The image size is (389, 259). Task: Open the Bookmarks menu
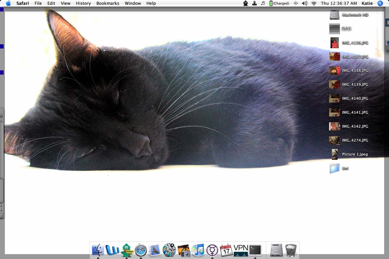pyautogui.click(x=108, y=3)
